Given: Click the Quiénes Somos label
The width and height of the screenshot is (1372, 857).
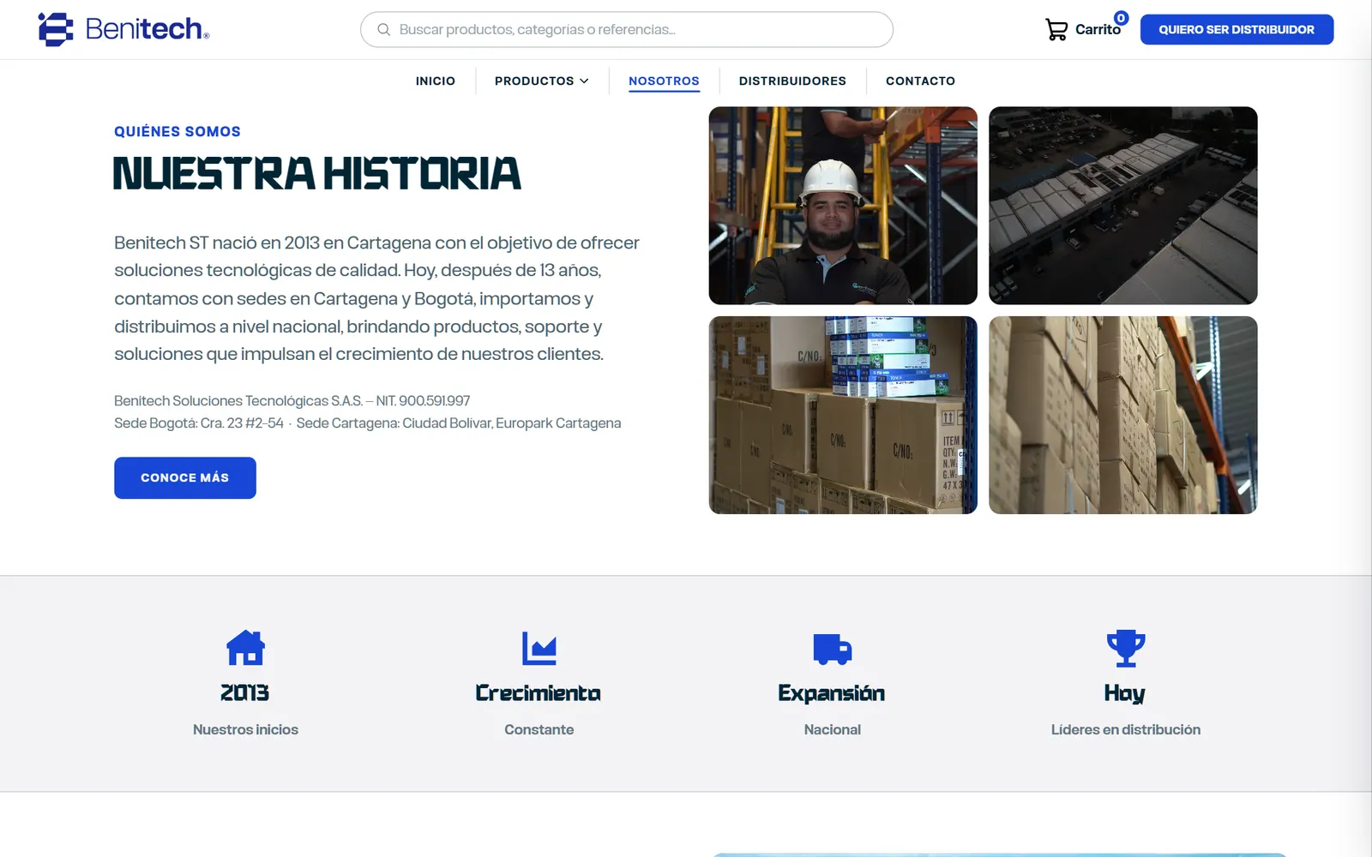Looking at the screenshot, I should tap(178, 131).
